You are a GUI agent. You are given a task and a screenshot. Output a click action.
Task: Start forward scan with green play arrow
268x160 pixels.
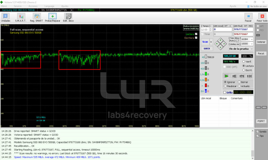point(226,76)
